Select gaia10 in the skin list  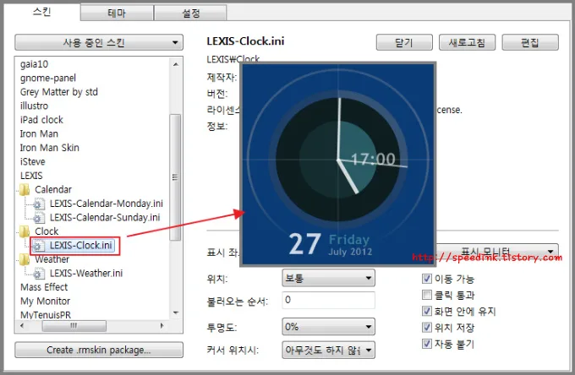34,64
